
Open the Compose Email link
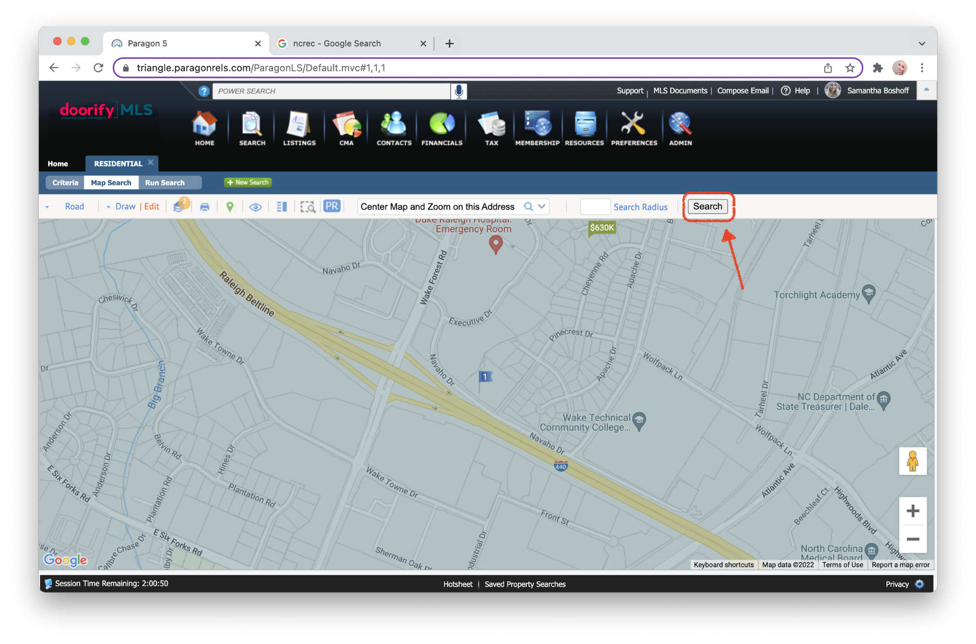[742, 91]
